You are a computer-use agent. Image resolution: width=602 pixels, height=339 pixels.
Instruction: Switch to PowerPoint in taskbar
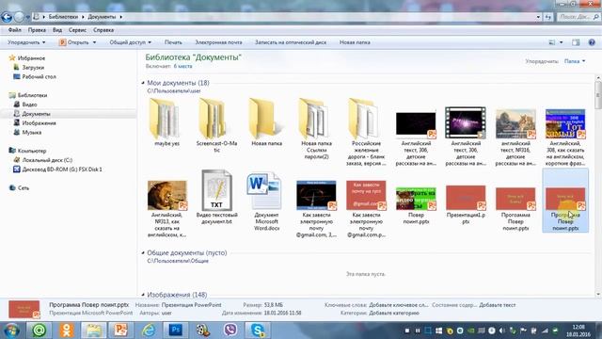pyautogui.click(x=121, y=331)
